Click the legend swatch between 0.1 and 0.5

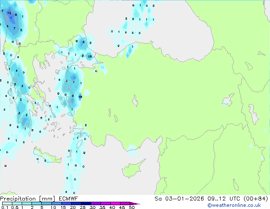7,203
